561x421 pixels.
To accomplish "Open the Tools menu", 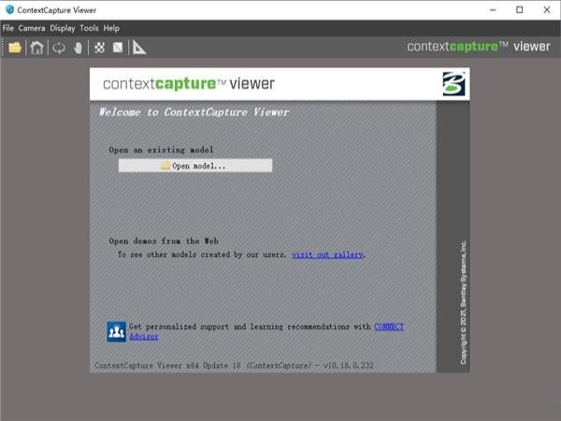I will pos(89,28).
